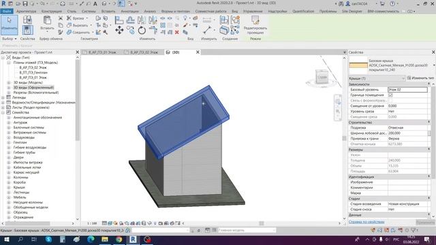The width and height of the screenshot is (436, 245).
Task: Collapse the Планы этажей tree node
Action: point(9,63)
